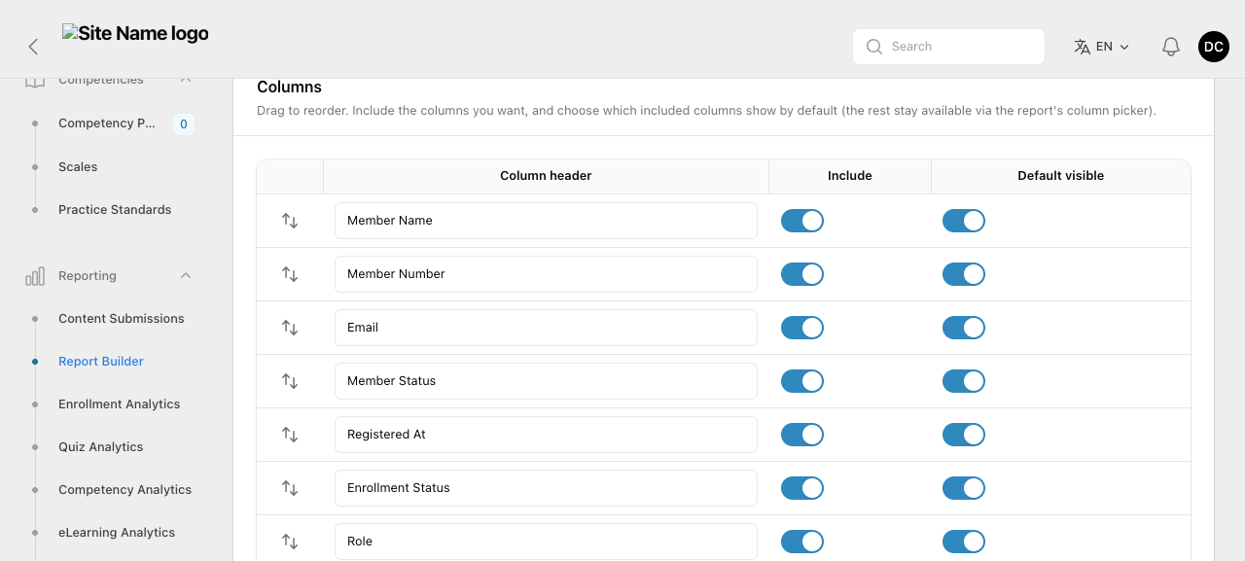Screen dimensions: 1245x561
Task: Click the Competencies book icon
Action: 35,83
